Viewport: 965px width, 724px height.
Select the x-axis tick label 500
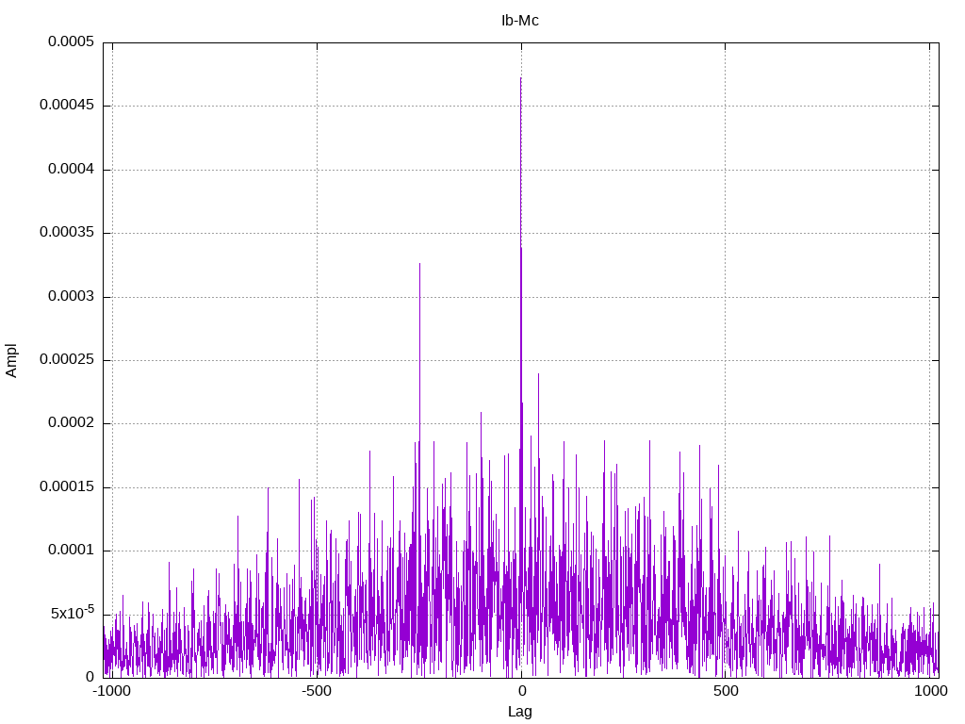727,691
